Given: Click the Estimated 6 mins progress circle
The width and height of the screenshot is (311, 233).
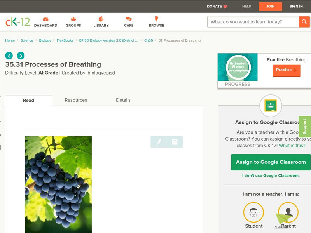Looking at the screenshot, I should 238,67.
